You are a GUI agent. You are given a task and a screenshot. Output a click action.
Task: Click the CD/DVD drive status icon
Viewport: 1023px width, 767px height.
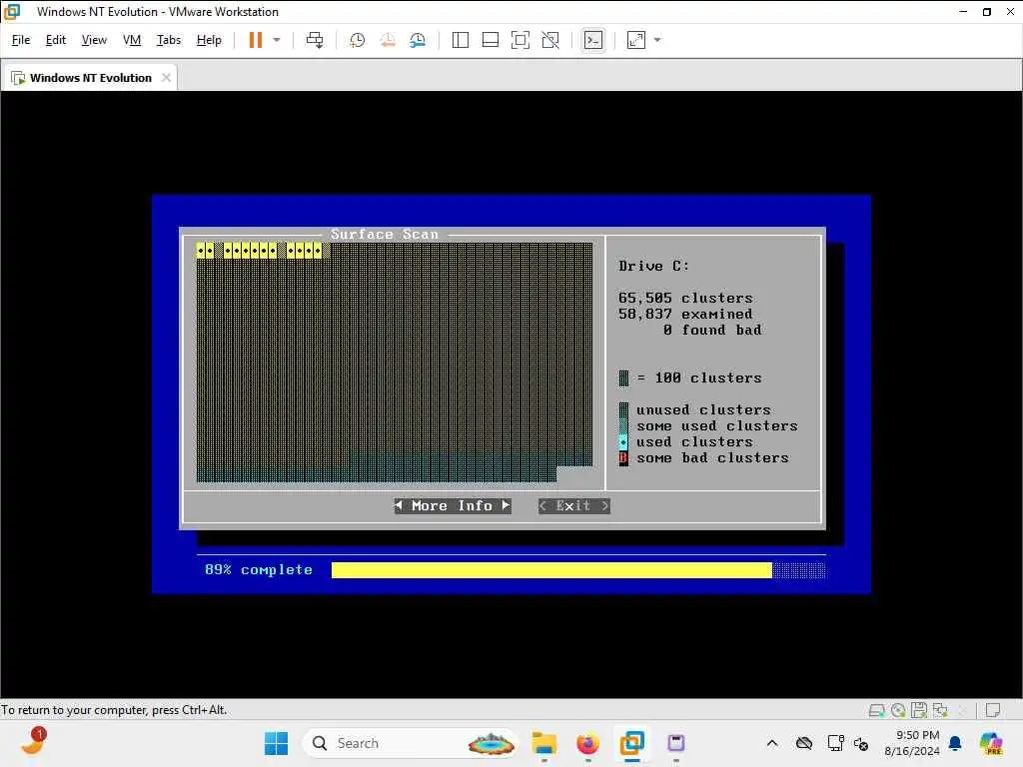click(x=898, y=710)
